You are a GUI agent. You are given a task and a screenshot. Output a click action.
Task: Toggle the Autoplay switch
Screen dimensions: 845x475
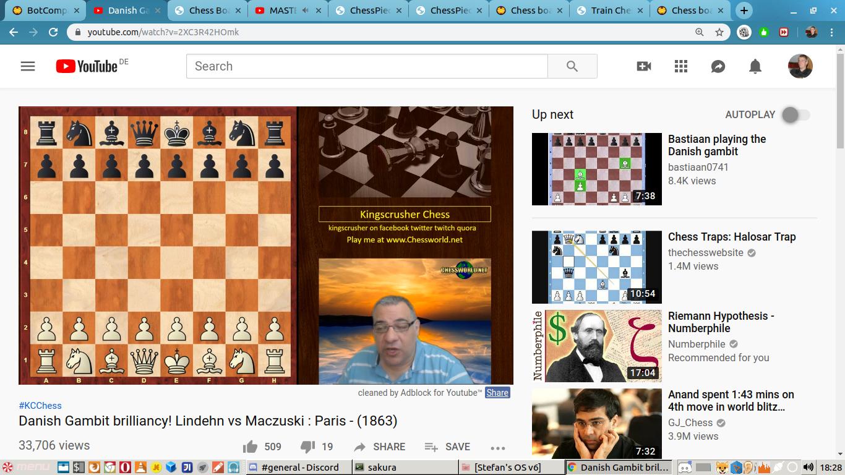796,114
